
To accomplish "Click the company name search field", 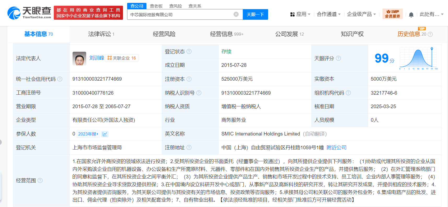I will tap(180, 15).
